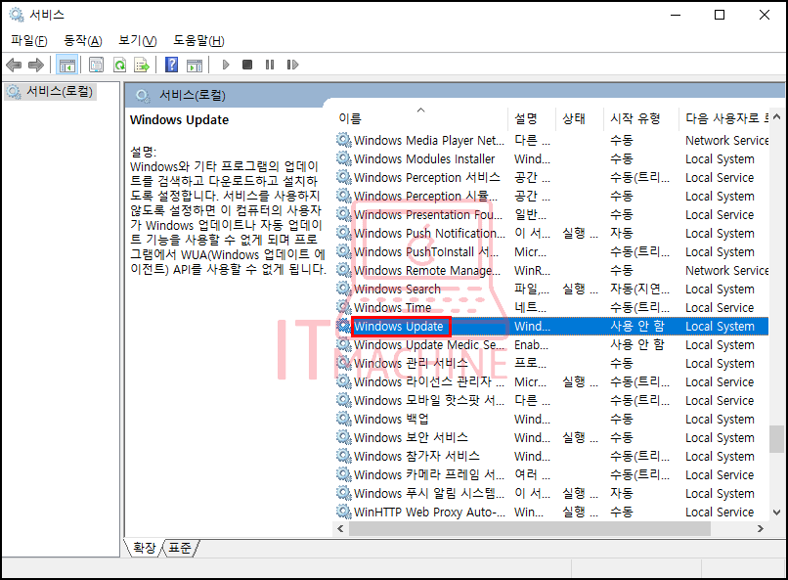Click the Pause Service icon

point(270,65)
